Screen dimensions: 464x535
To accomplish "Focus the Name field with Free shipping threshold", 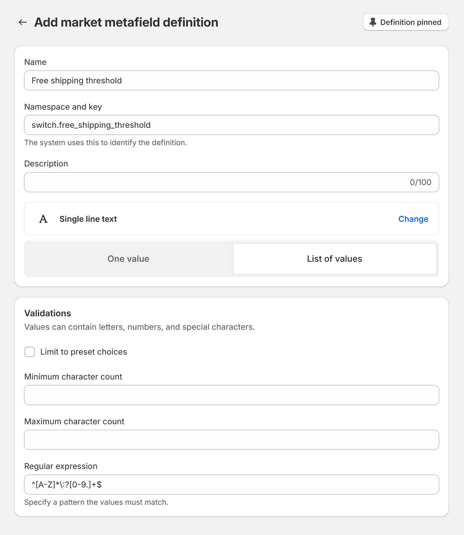I will pos(231,80).
